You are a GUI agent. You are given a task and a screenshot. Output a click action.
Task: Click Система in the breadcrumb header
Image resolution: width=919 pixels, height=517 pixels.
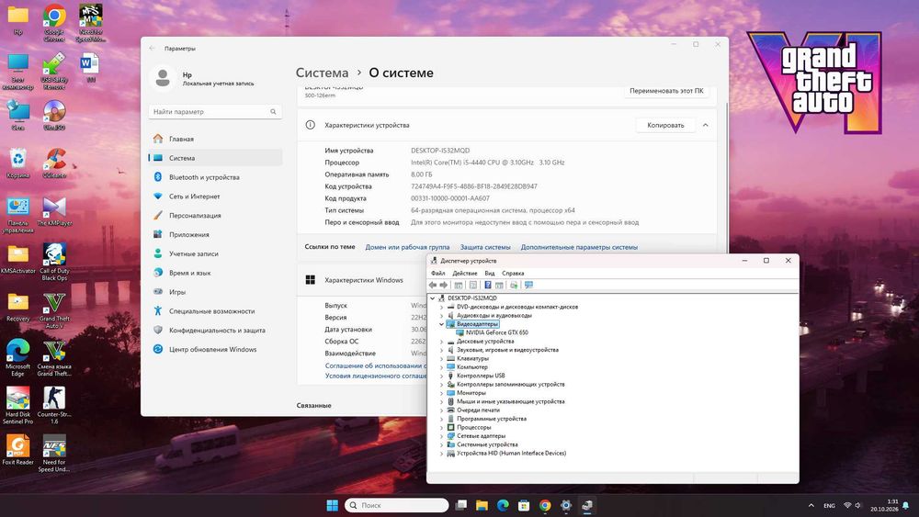(x=322, y=73)
